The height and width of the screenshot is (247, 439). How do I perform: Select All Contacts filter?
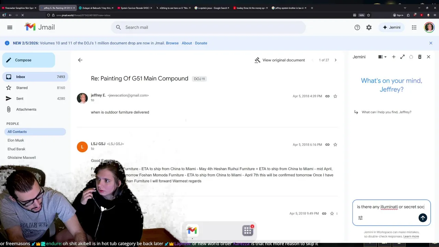click(35, 132)
